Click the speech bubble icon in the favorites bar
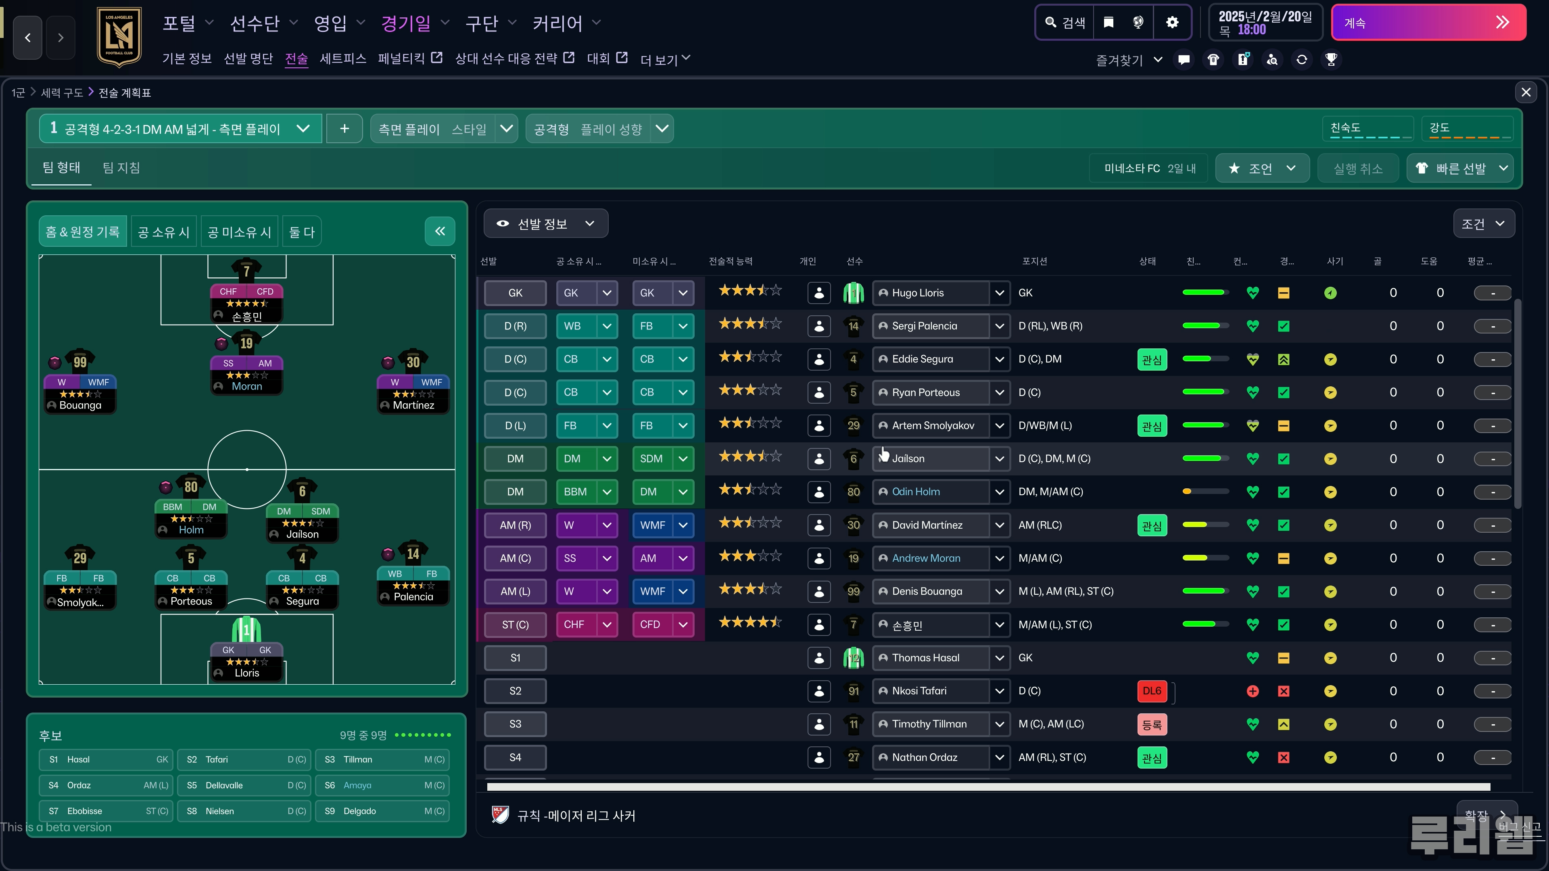The height and width of the screenshot is (871, 1549). (1184, 60)
